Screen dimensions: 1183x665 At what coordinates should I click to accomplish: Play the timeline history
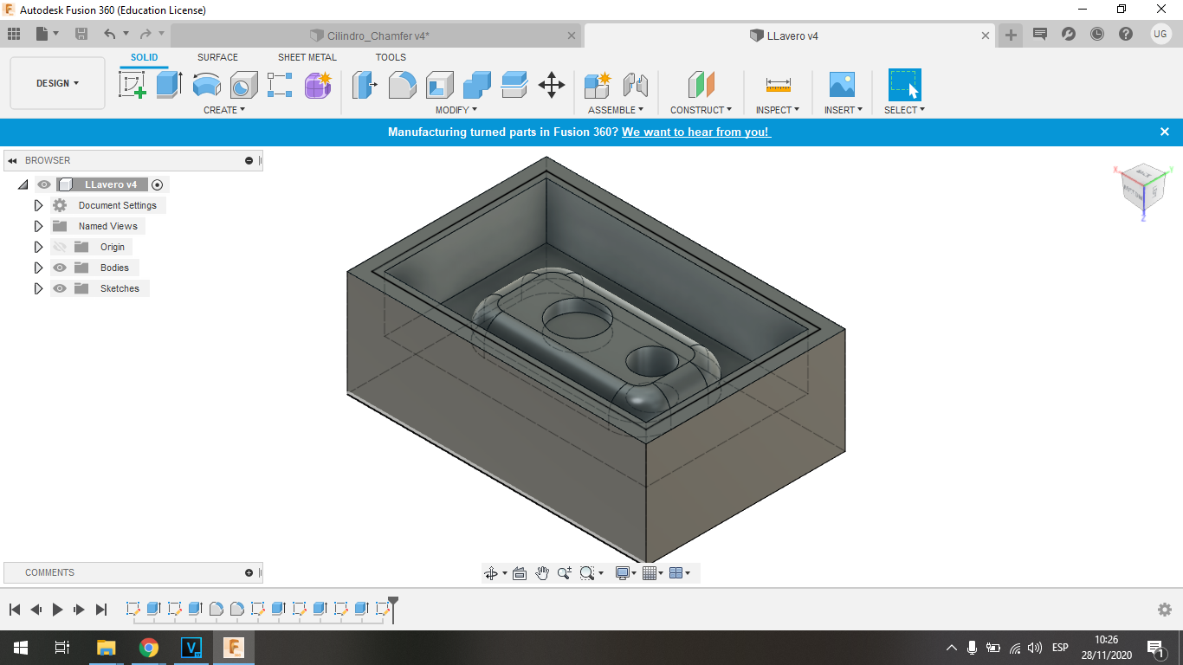[x=57, y=610]
